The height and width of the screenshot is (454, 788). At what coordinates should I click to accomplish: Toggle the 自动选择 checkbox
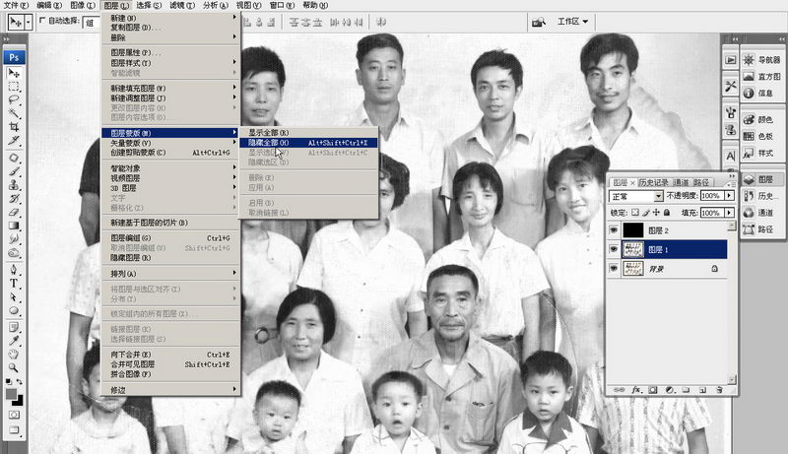pos(42,21)
